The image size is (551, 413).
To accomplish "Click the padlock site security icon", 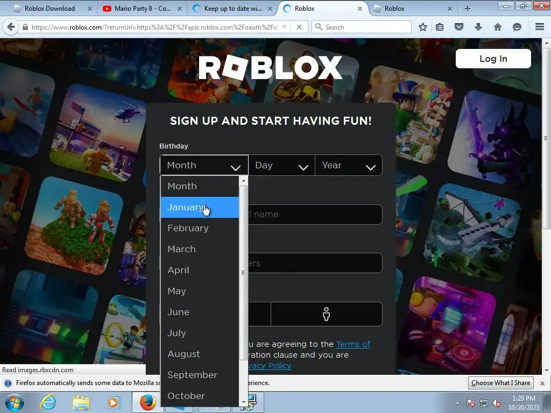I will click(x=25, y=27).
